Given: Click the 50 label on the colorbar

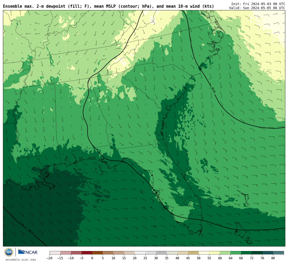Looking at the screenshot, I should click(x=199, y=258).
